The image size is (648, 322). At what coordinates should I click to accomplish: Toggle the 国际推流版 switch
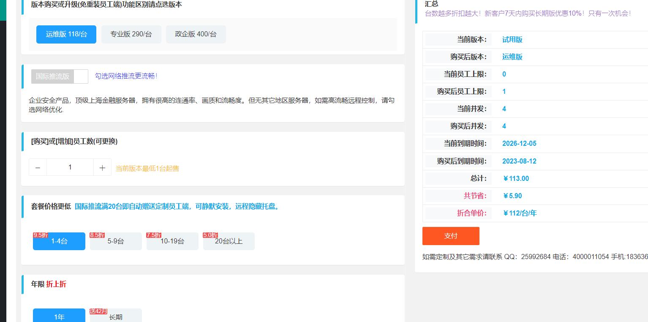(60, 76)
